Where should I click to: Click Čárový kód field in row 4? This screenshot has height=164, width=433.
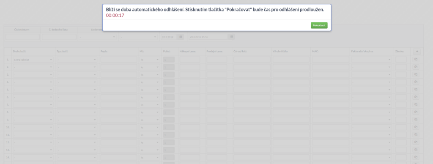(x=252, y=82)
